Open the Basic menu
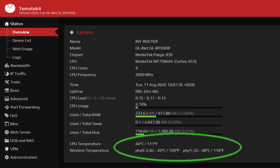This screenshot has width=280, height=168. click(15, 90)
